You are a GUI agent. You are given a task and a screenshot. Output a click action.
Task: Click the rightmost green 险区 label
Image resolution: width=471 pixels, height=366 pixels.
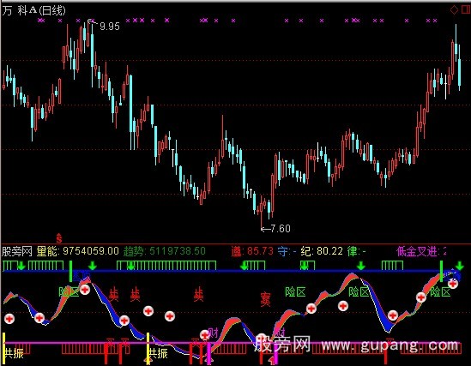pyautogui.click(x=440, y=291)
